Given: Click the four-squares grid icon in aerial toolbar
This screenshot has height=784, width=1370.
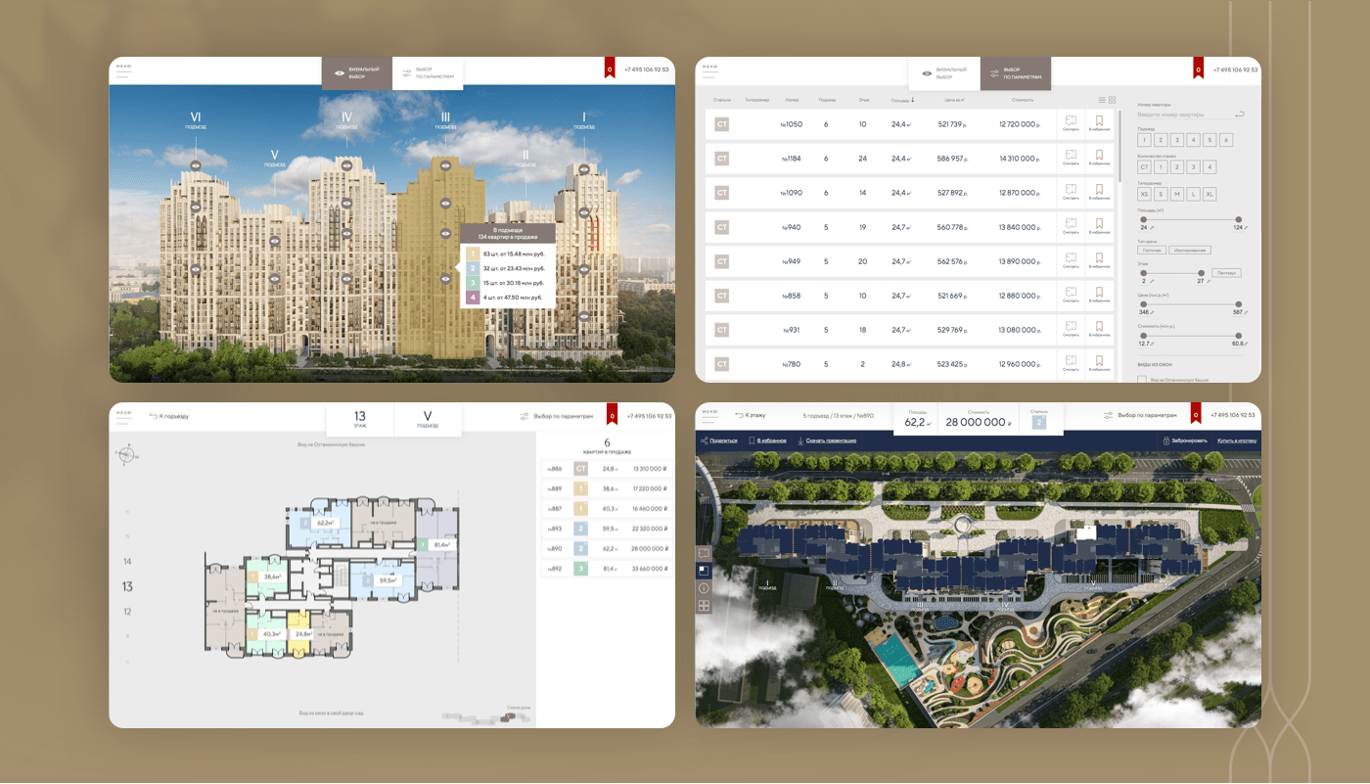Looking at the screenshot, I should coord(704,606).
